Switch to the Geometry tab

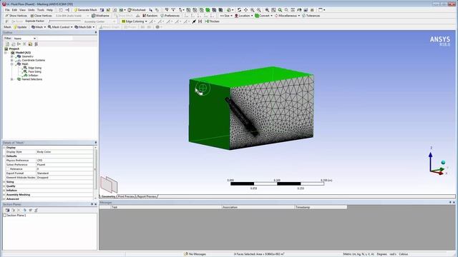point(108,197)
